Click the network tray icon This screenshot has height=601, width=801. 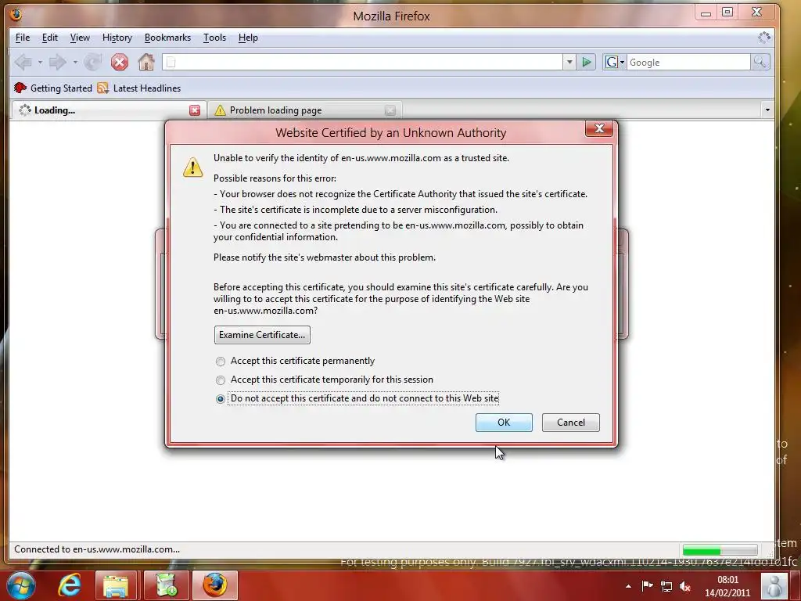click(666, 586)
